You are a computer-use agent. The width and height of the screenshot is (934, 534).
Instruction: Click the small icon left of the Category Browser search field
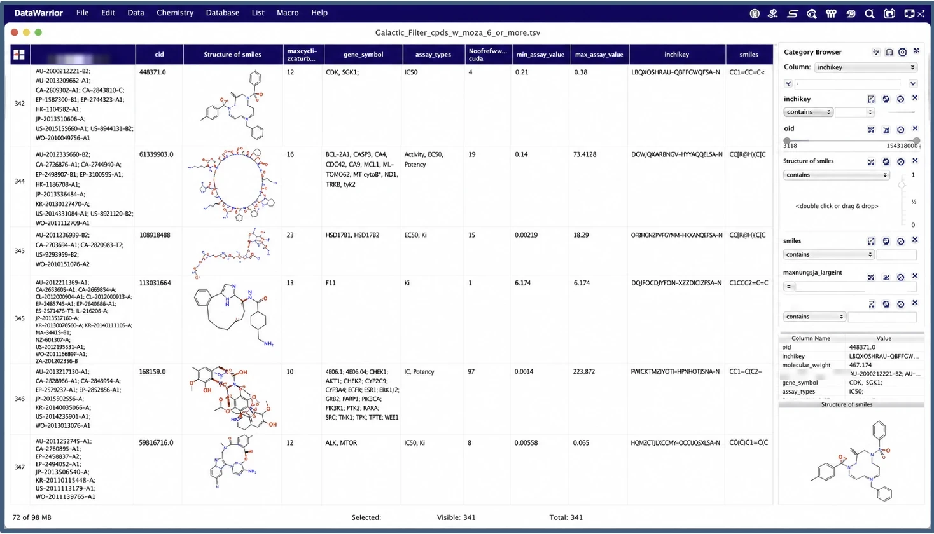[x=788, y=84]
